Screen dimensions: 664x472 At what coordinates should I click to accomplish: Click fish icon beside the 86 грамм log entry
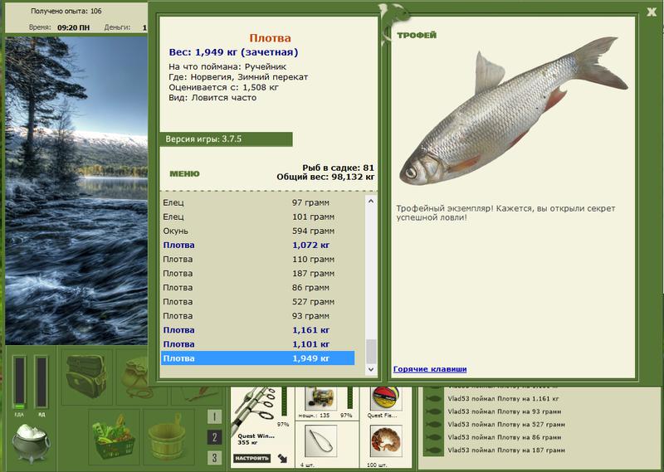432,437
